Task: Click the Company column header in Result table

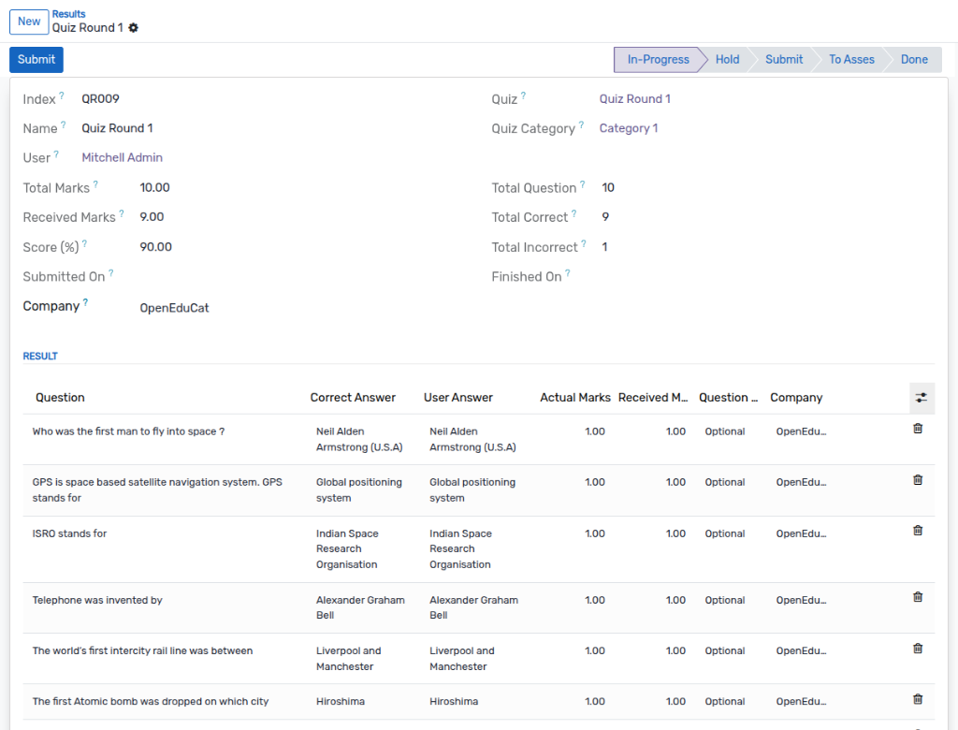Action: pyautogui.click(x=796, y=398)
